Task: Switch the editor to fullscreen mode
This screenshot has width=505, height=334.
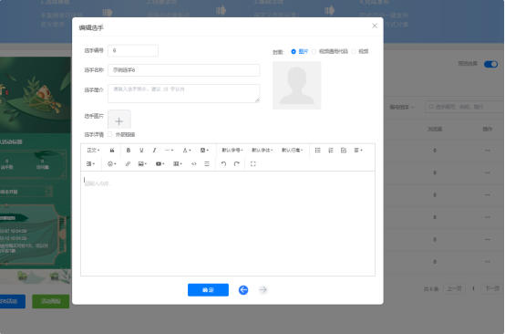Action: [x=253, y=163]
